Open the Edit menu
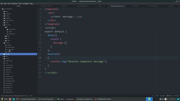 tap(5, 4)
